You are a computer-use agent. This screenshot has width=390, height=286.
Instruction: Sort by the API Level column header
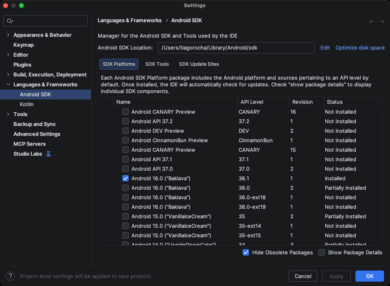click(x=263, y=102)
